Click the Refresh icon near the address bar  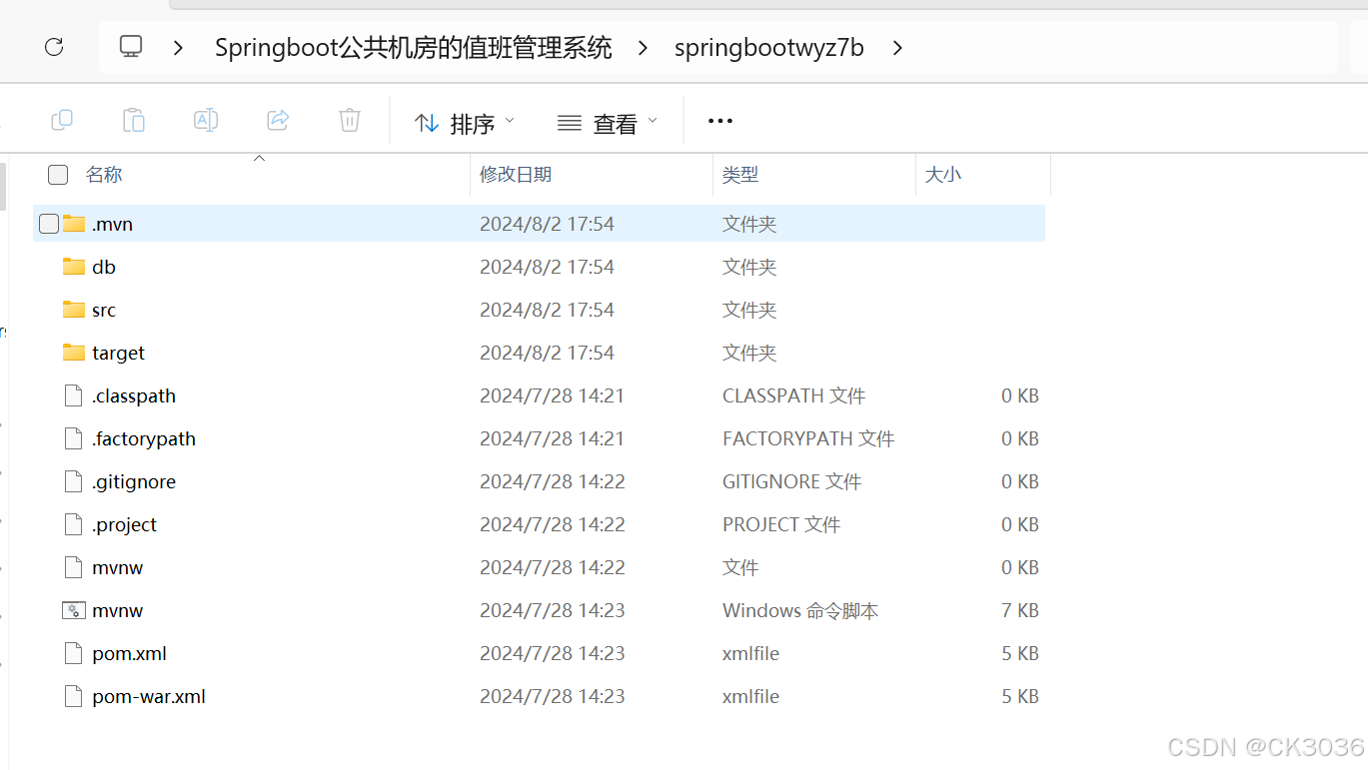tap(53, 47)
